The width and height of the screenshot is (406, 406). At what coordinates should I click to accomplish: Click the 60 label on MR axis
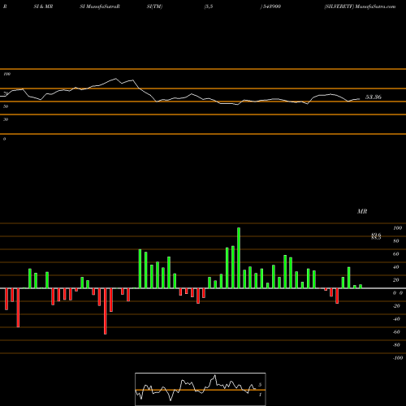tap(395, 254)
